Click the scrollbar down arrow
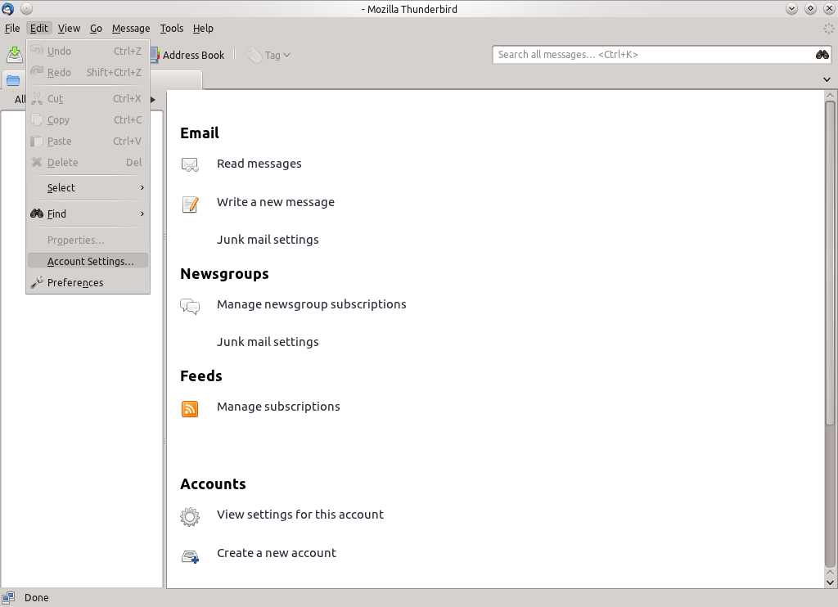 830,582
